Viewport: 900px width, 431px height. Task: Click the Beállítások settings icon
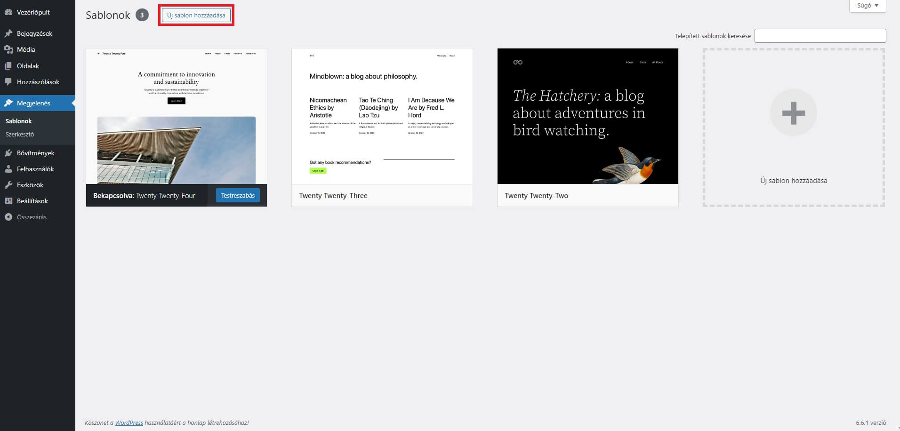point(8,201)
